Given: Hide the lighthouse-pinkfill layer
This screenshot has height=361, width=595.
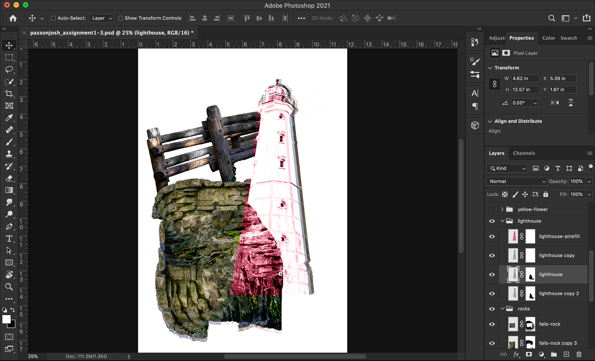Looking at the screenshot, I should pyautogui.click(x=492, y=237).
